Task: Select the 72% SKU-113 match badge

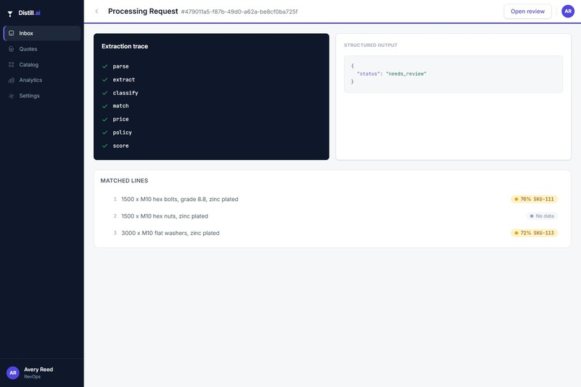Action: [x=534, y=233]
